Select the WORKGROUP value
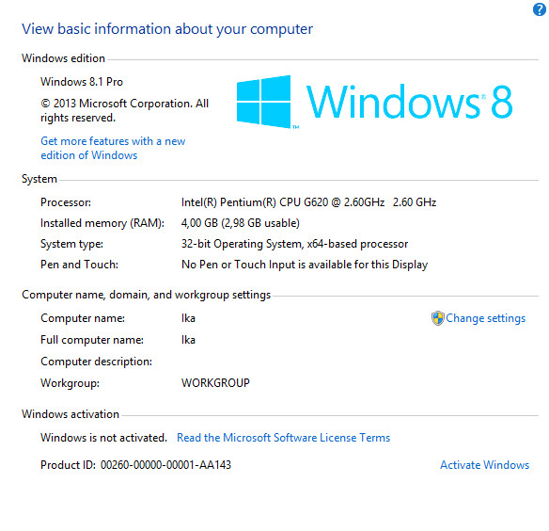The image size is (549, 531). 215,383
